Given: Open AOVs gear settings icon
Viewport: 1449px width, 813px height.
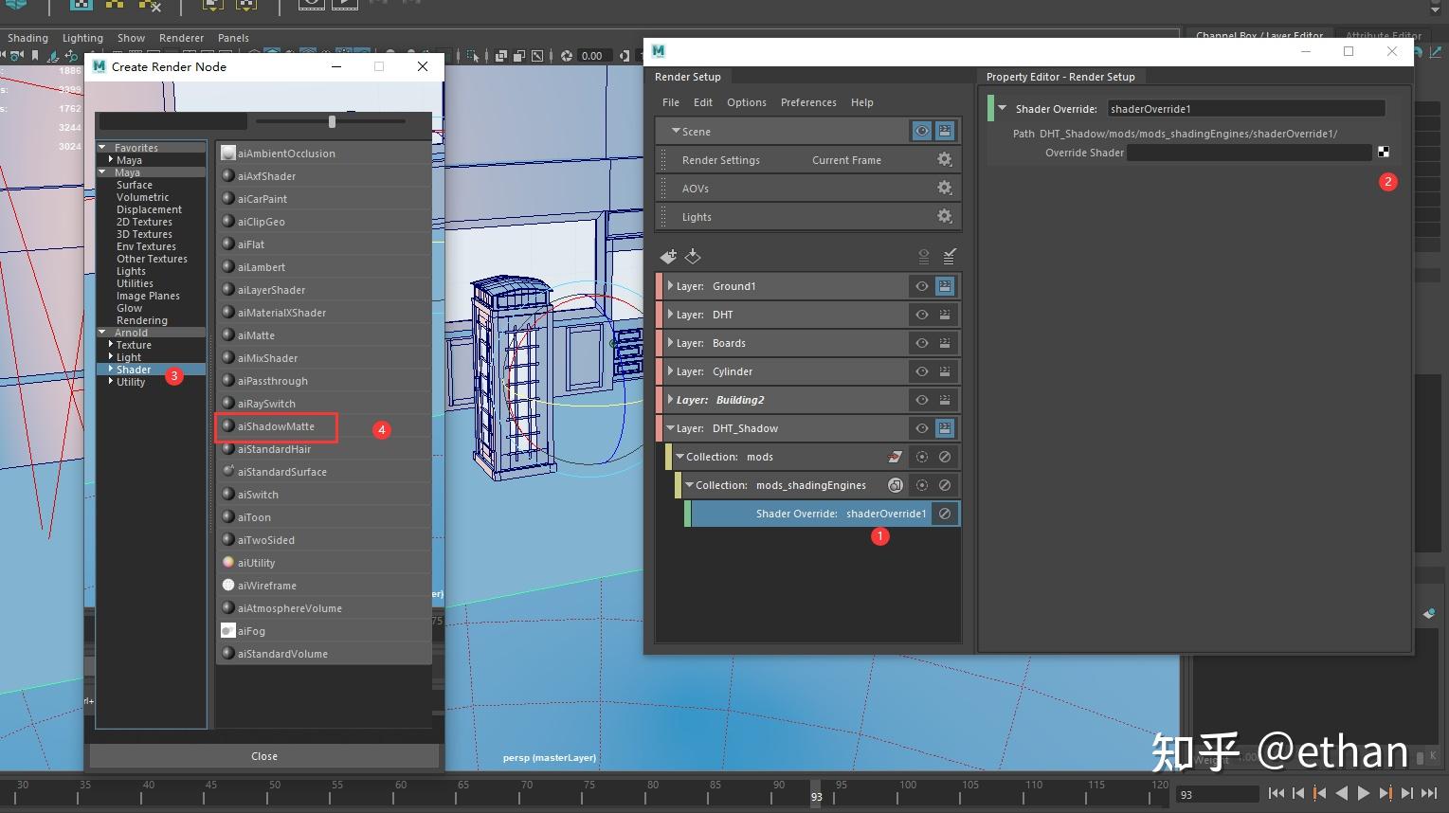Looking at the screenshot, I should click(x=945, y=188).
